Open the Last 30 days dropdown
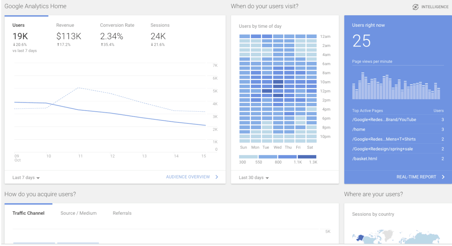 coord(254,177)
